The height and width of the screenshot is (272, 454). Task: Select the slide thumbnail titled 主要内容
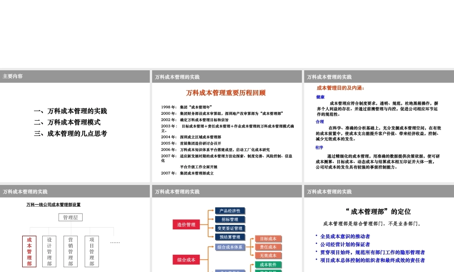point(75,126)
